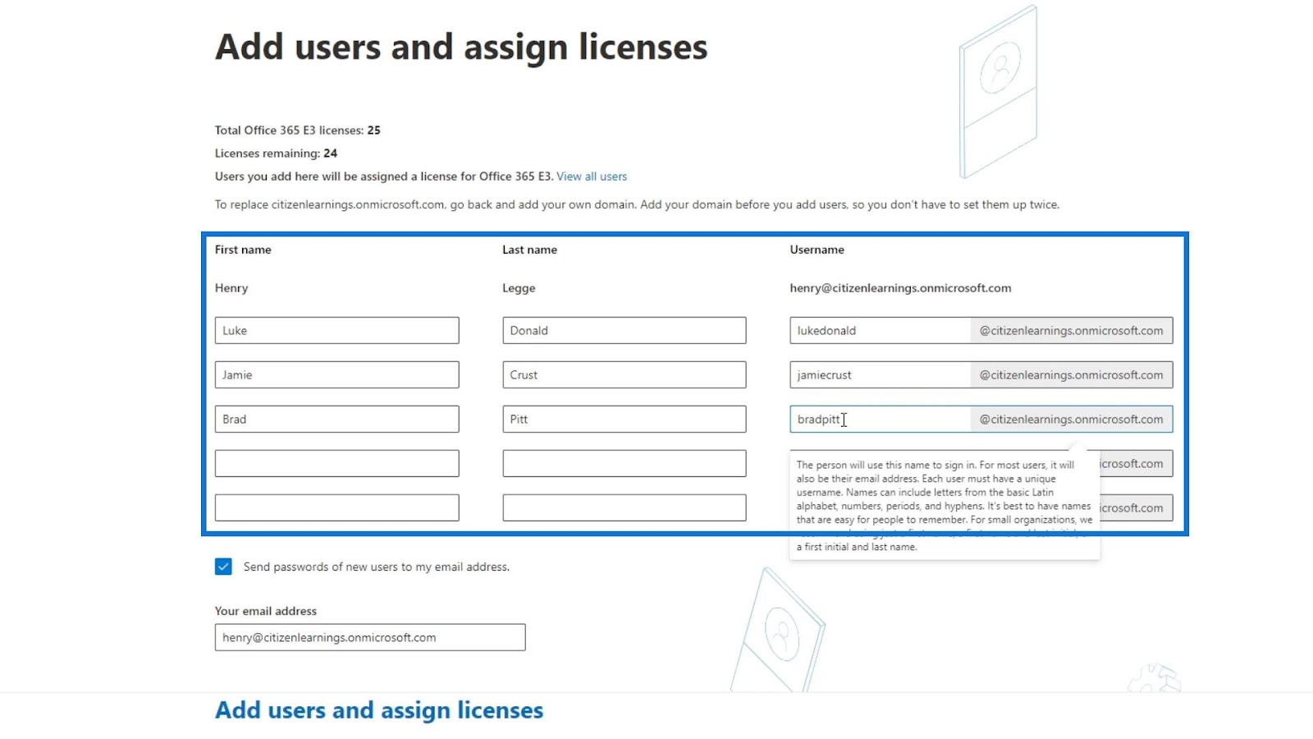
Task: Select the Last name field containing Crust
Action: [x=624, y=375]
